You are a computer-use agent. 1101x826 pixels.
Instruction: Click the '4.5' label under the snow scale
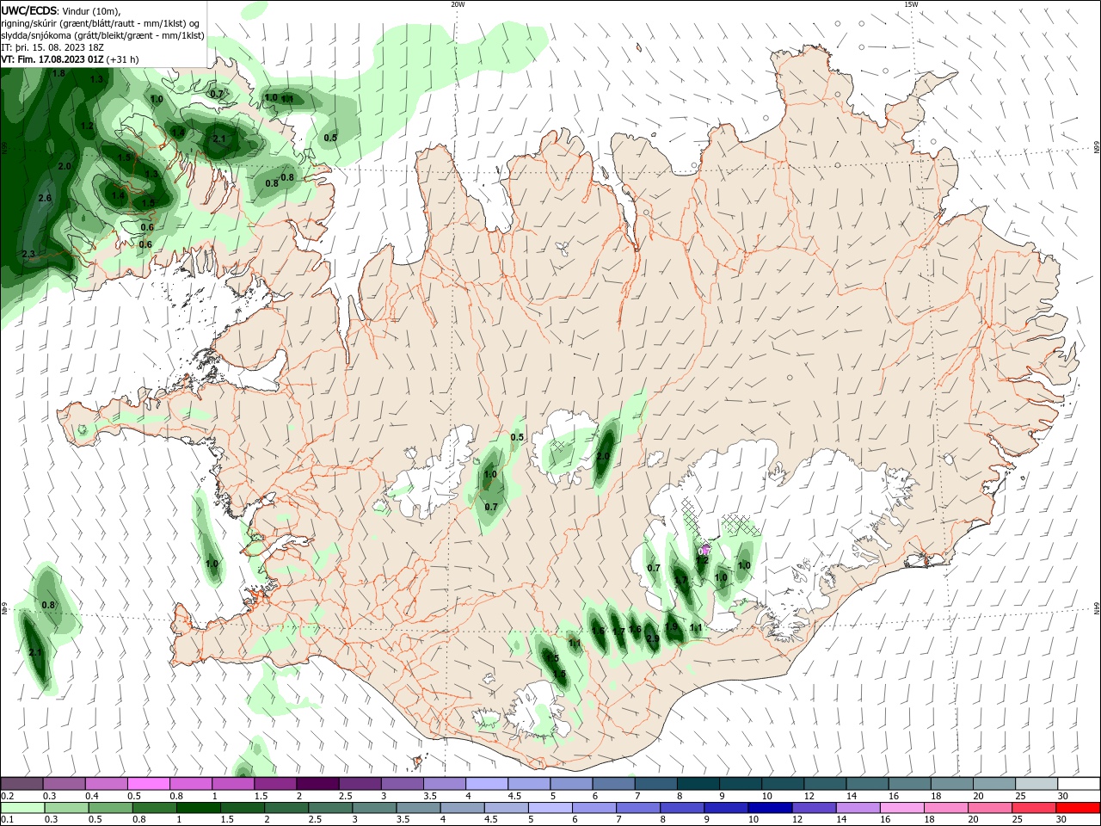click(x=514, y=796)
